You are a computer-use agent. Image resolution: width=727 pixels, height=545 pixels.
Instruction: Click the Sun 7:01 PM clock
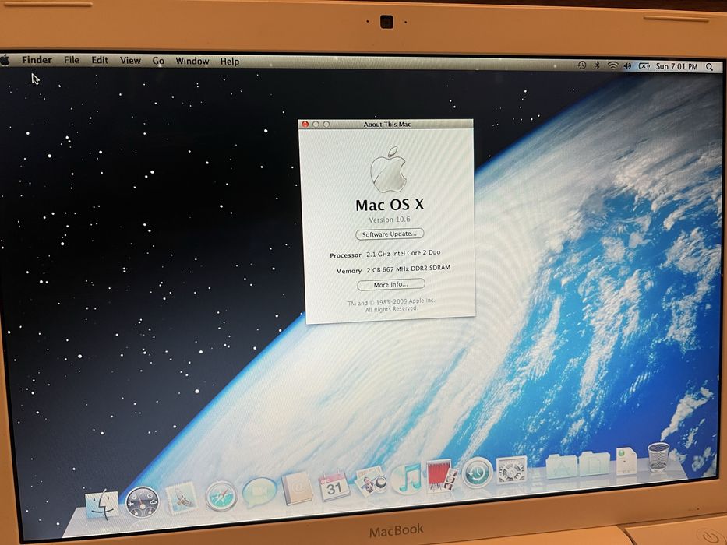(676, 66)
